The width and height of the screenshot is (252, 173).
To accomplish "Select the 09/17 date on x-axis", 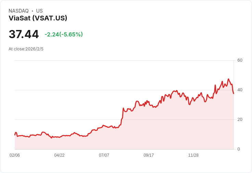I will [x=149, y=155].
